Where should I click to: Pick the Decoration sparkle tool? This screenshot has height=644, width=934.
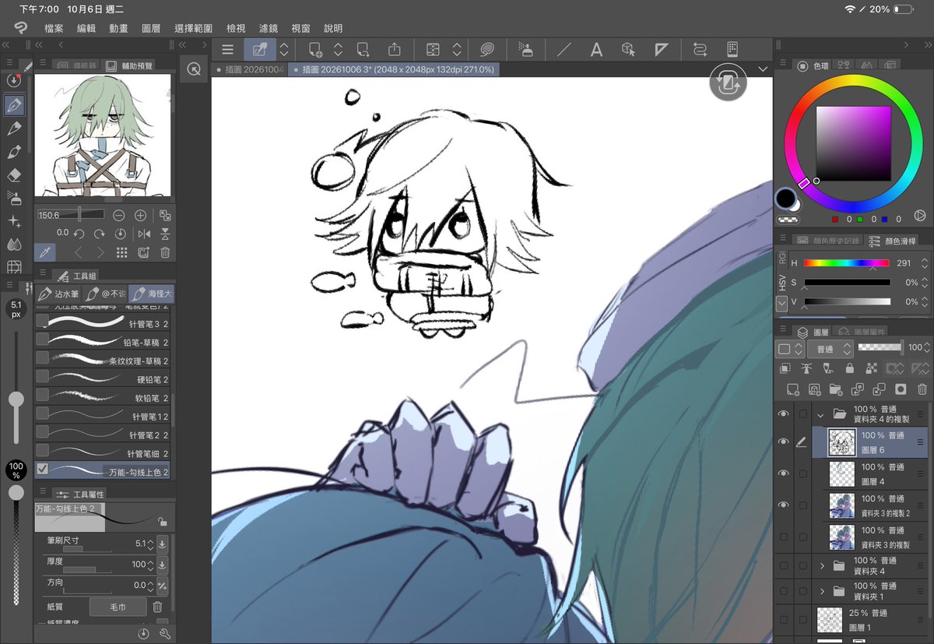click(14, 221)
